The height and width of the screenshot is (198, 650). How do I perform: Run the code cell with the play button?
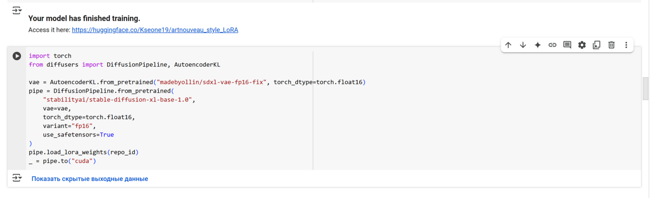coord(17,56)
